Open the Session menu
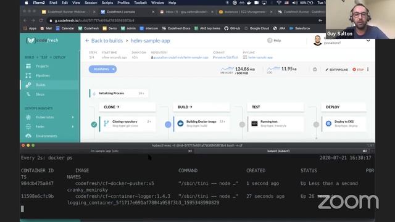Image resolution: width=395 pixels, height=222 pixels. pos(91,2)
